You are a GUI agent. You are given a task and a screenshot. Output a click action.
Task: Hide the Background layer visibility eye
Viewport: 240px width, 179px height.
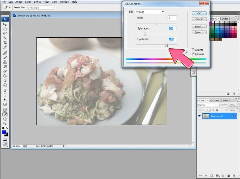coord(199,116)
